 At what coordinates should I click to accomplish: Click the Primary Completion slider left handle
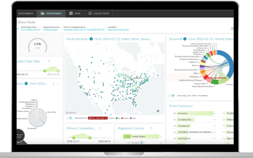tap(74, 138)
